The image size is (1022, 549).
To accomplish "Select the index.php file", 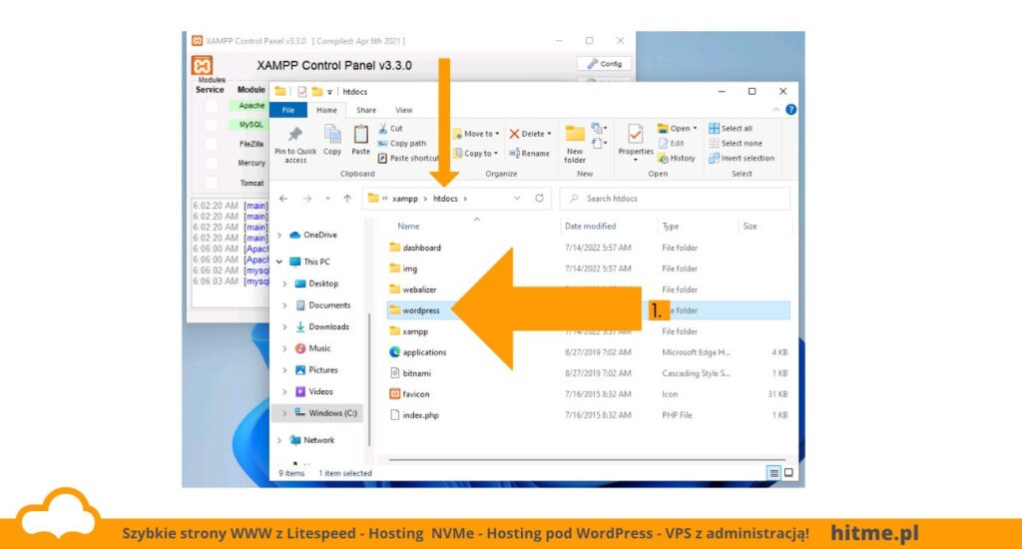I will click(x=414, y=415).
